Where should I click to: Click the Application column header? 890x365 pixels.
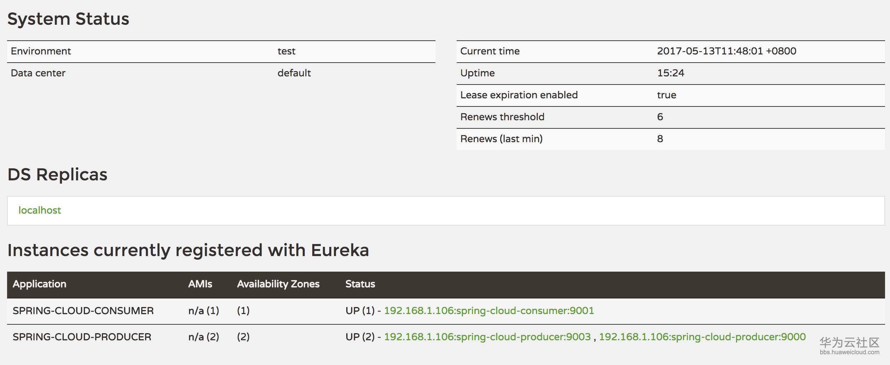coord(39,284)
